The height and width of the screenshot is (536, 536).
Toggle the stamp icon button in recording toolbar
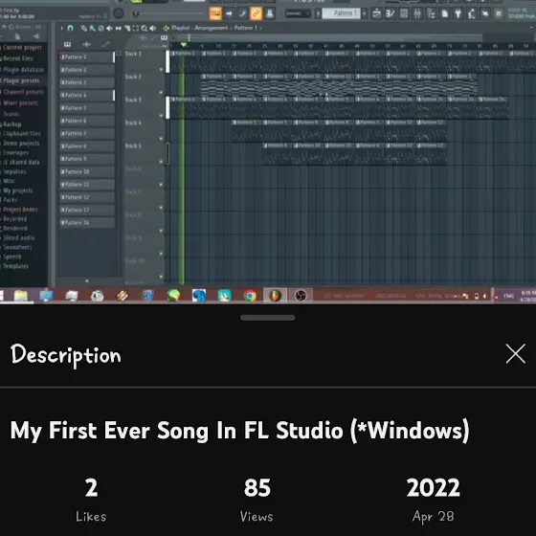(270, 13)
